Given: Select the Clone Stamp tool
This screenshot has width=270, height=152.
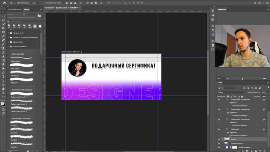Looking at the screenshot, I should (x=3, y=49).
